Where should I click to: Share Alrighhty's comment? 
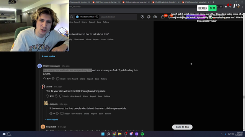(86, 114)
